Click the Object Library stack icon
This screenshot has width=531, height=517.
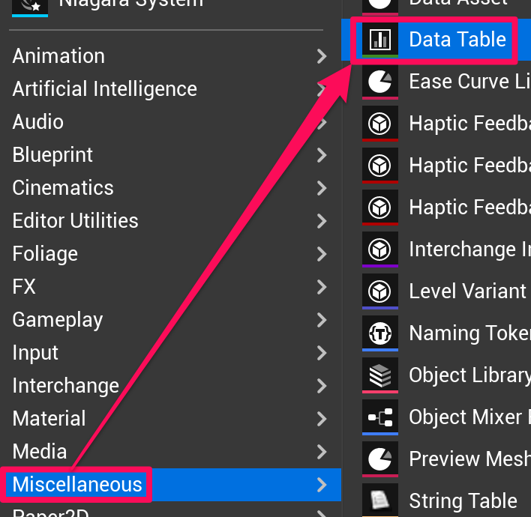[x=380, y=375]
